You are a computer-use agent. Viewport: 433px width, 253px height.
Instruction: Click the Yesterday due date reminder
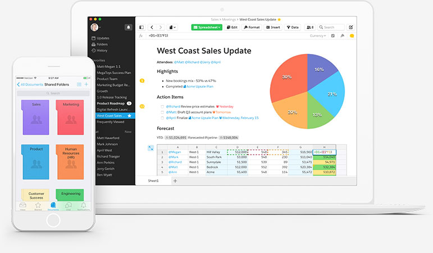225,106
